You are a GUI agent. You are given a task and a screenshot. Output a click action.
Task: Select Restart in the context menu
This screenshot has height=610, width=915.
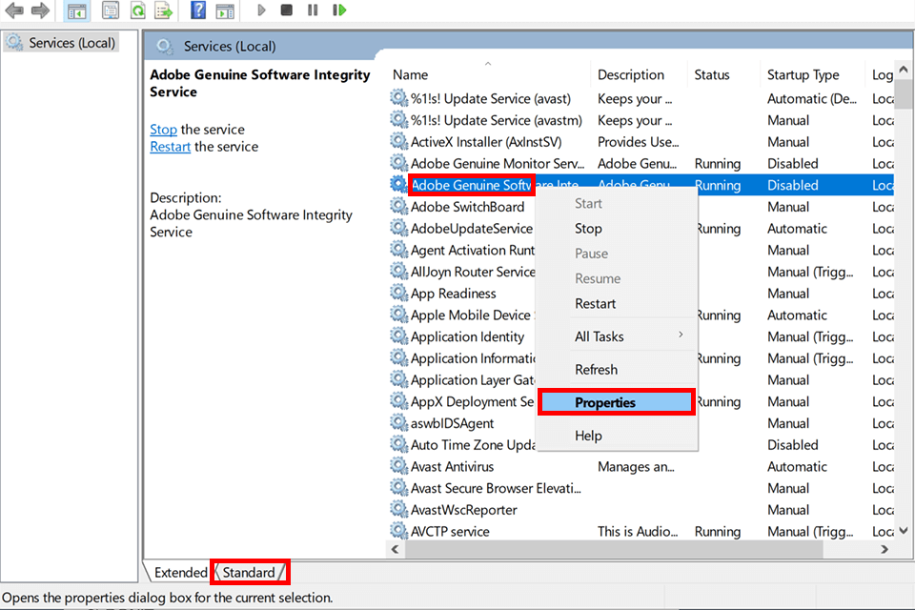pyautogui.click(x=595, y=303)
